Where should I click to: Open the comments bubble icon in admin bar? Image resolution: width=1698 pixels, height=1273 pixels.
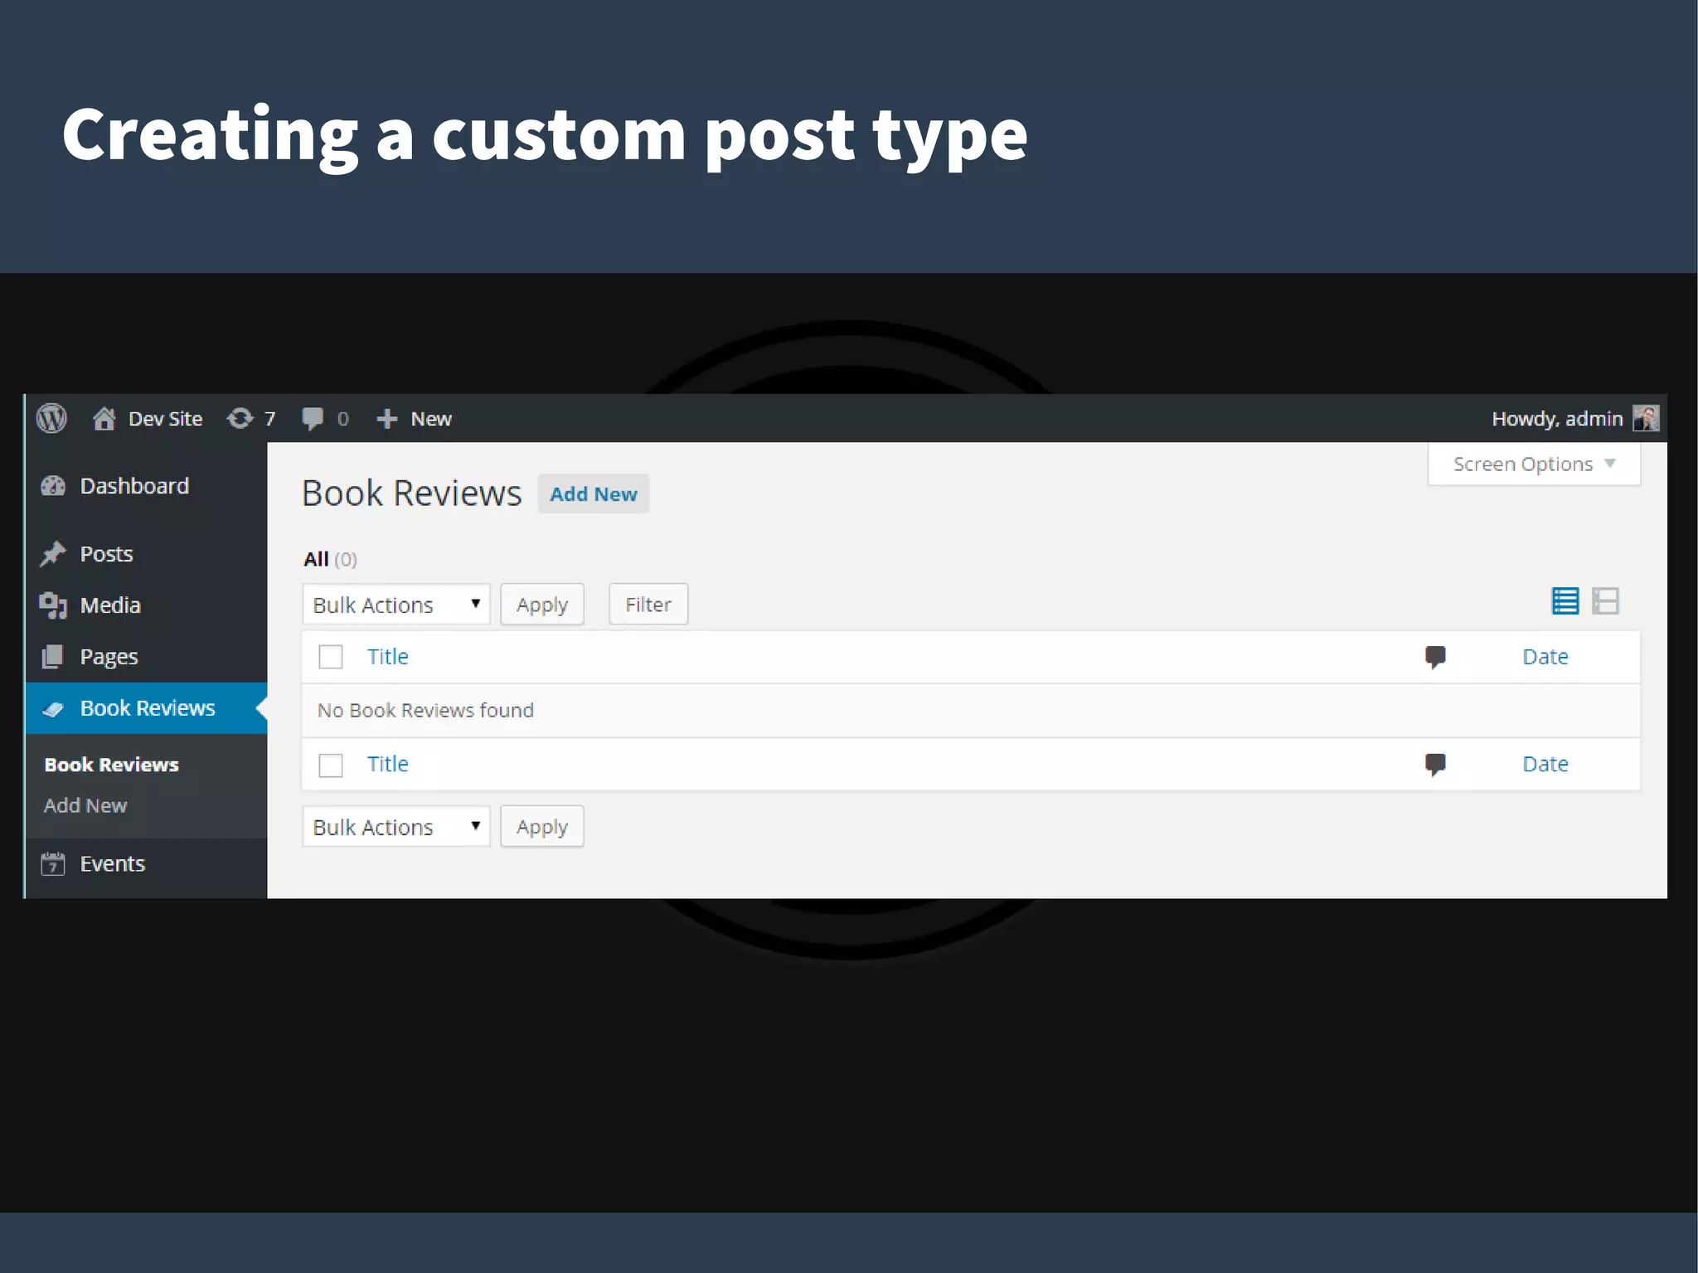tap(313, 419)
